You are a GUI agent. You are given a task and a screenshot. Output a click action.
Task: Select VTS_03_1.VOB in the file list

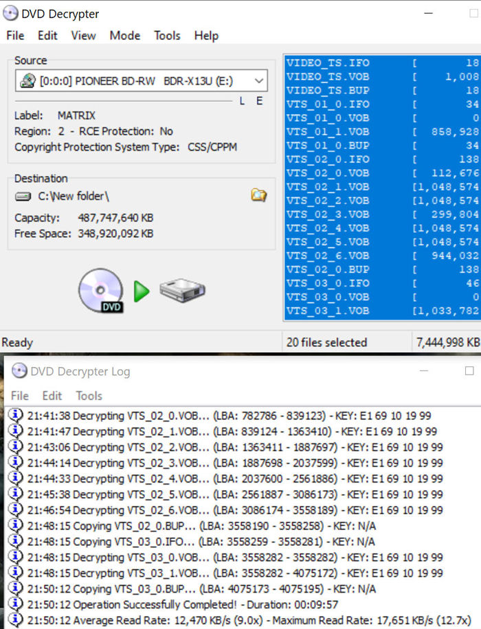pos(383,311)
